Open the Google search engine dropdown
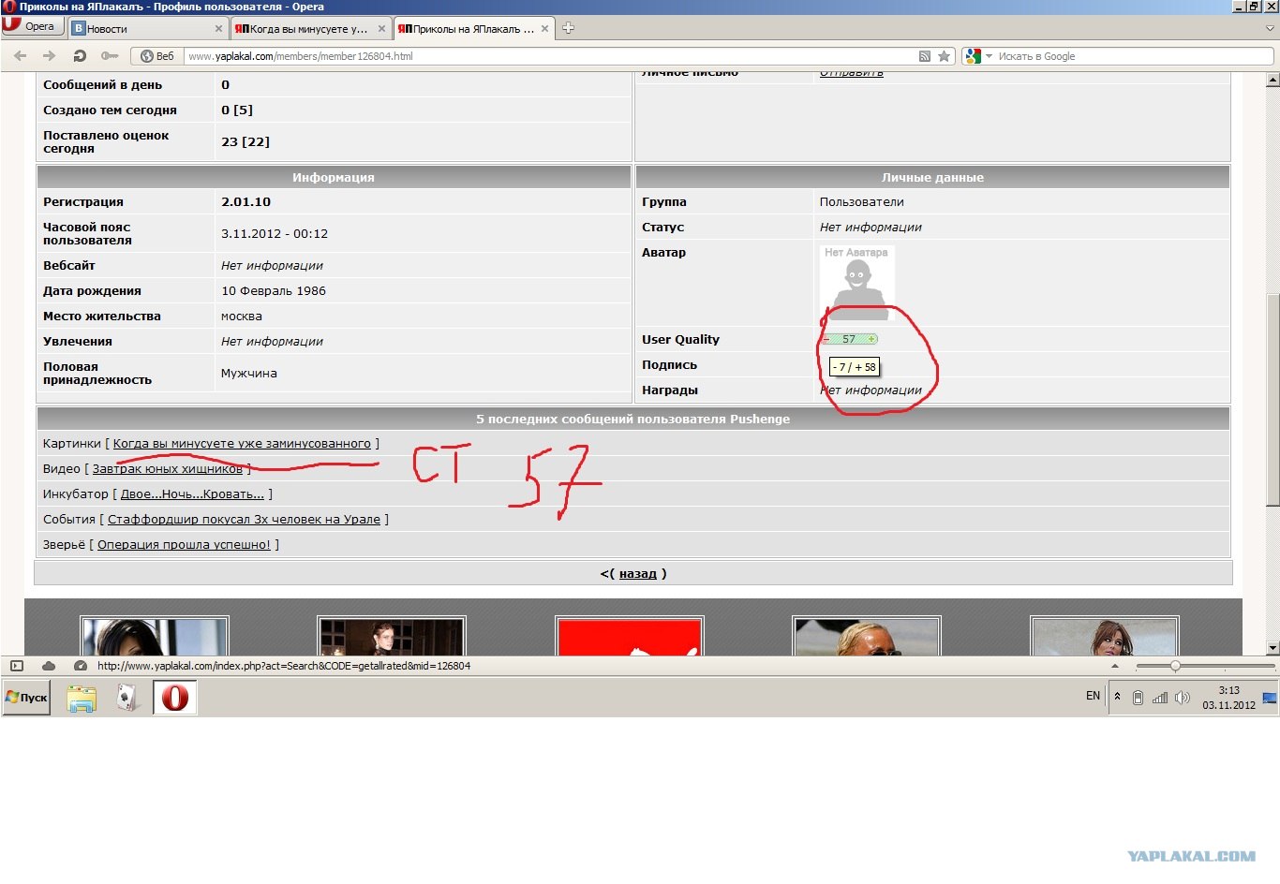This screenshot has width=1280, height=884. 978,56
